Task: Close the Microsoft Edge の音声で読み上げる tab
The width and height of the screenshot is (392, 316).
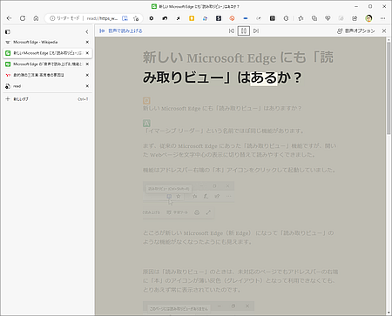Action: (x=87, y=64)
